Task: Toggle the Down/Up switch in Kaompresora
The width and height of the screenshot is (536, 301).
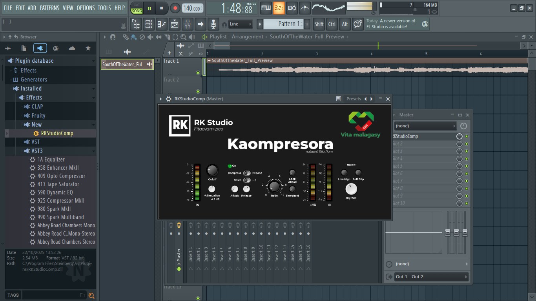Action: tap(247, 180)
